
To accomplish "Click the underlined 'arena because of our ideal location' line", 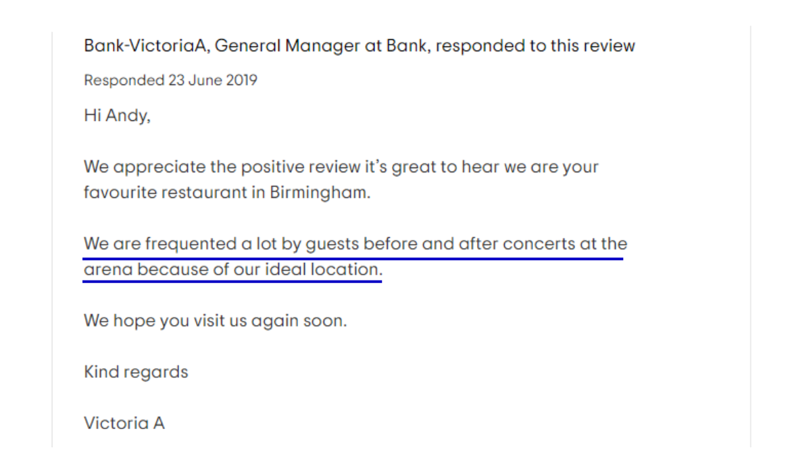I will click(x=233, y=270).
